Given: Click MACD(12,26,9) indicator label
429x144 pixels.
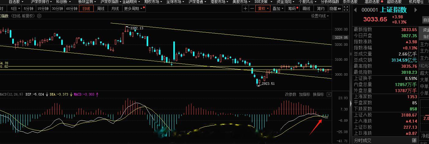Looking at the screenshot, I should pyautogui.click(x=11, y=95).
